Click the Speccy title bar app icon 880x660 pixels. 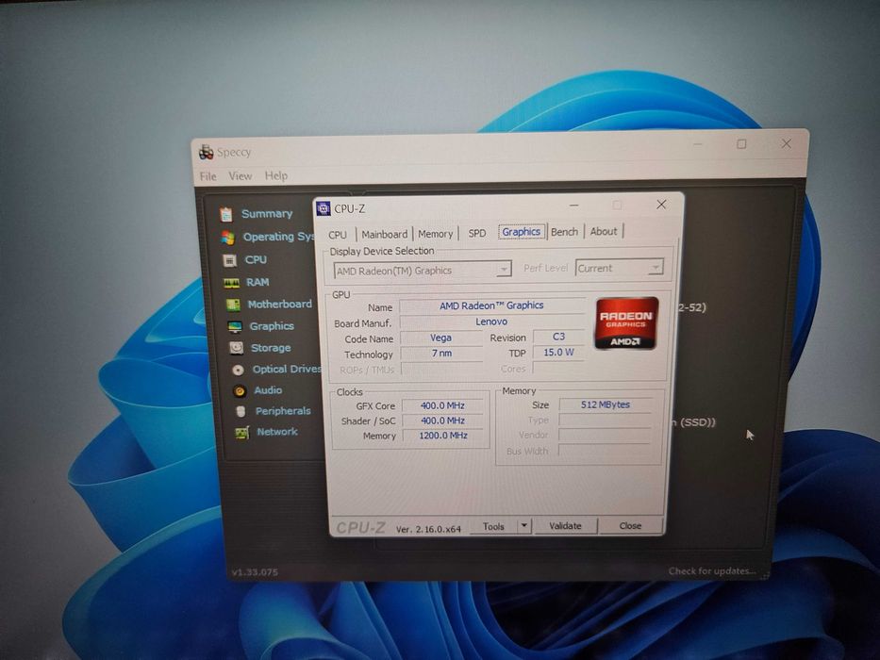coord(206,152)
